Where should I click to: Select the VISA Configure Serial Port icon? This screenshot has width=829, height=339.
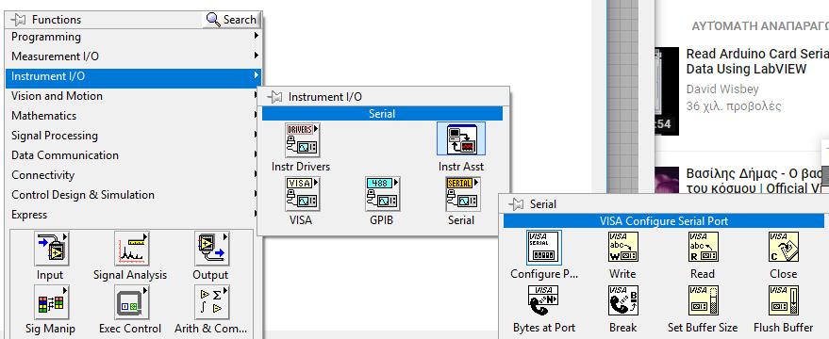pos(544,247)
